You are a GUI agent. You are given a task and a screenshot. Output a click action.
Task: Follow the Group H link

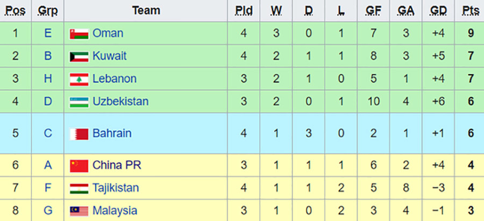click(x=48, y=79)
